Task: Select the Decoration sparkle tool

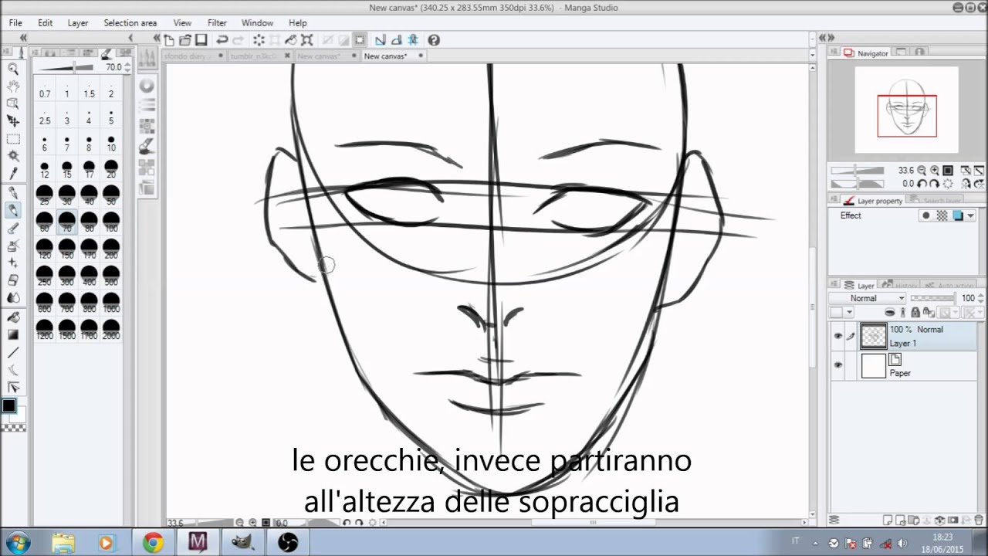Action: pos(13,263)
